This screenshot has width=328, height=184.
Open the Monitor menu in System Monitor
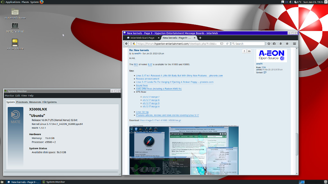click(x=9, y=96)
